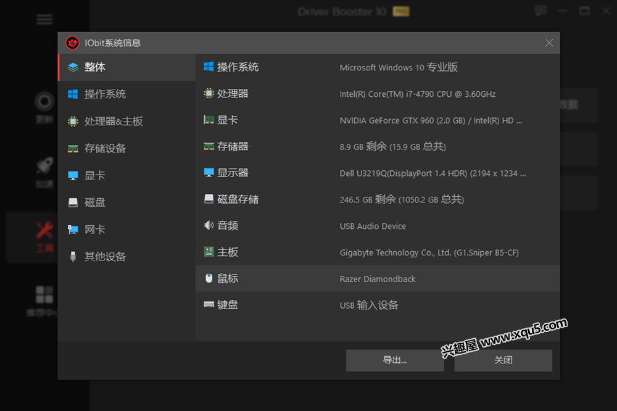Click the graphics card icon in 显卡 row
This screenshot has width=617, height=411.
[209, 120]
